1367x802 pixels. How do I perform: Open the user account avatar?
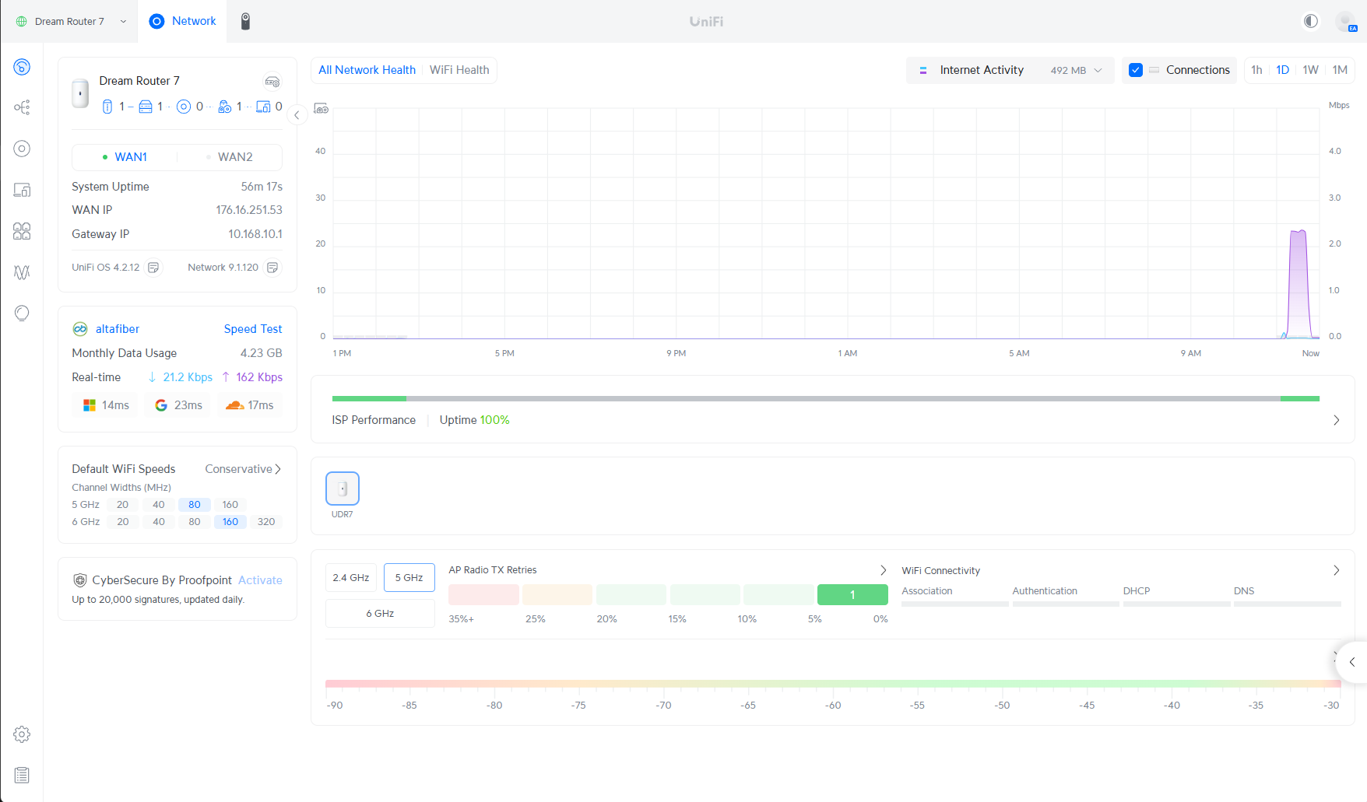pyautogui.click(x=1345, y=21)
